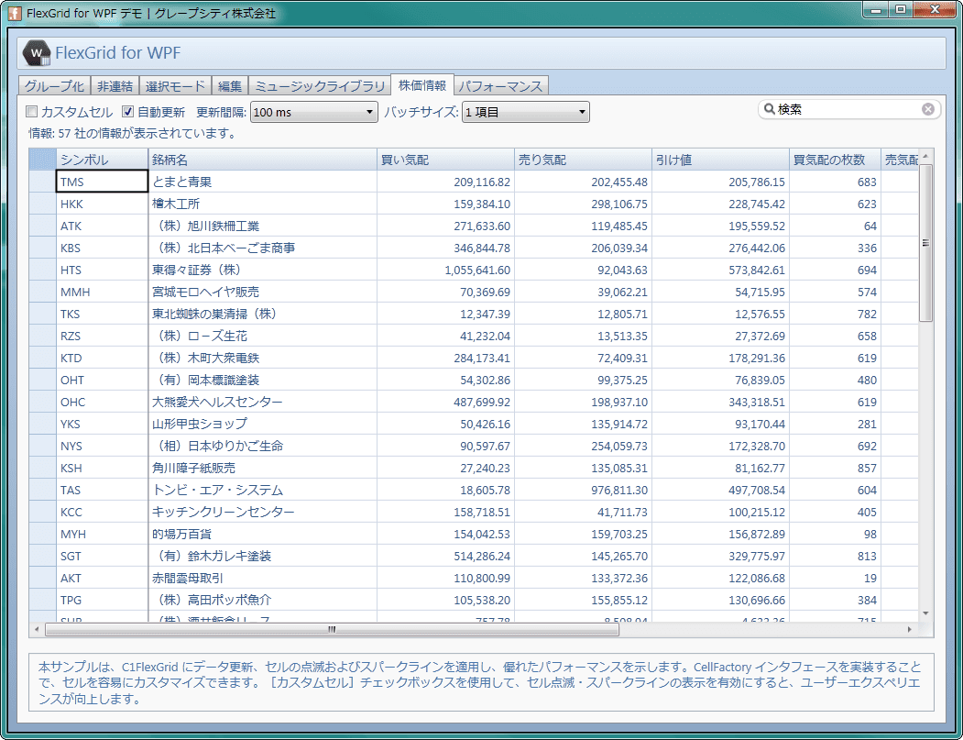This screenshot has width=963, height=740.
Task: Clear the search box with X icon
Action: click(928, 109)
